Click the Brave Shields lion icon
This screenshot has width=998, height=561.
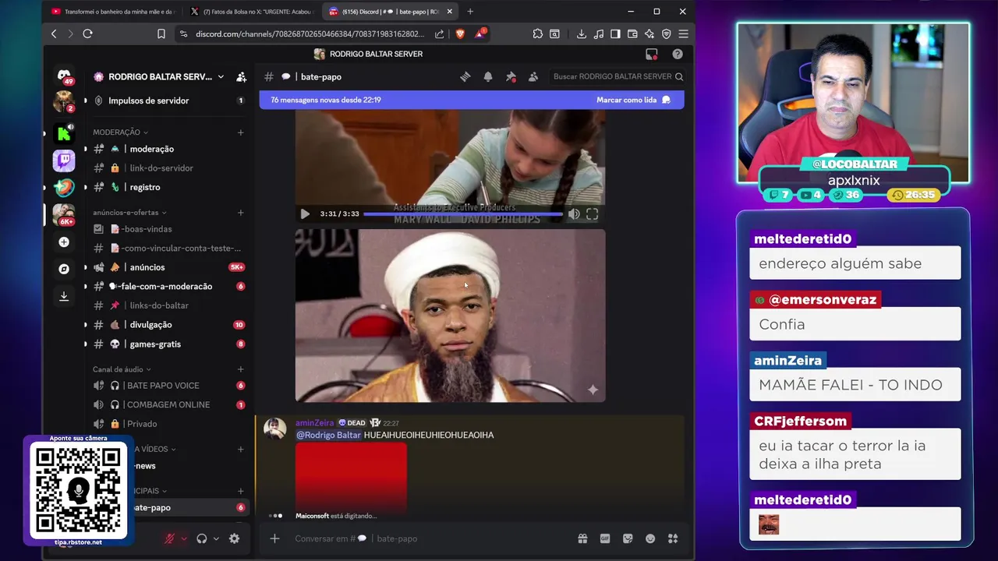[459, 34]
